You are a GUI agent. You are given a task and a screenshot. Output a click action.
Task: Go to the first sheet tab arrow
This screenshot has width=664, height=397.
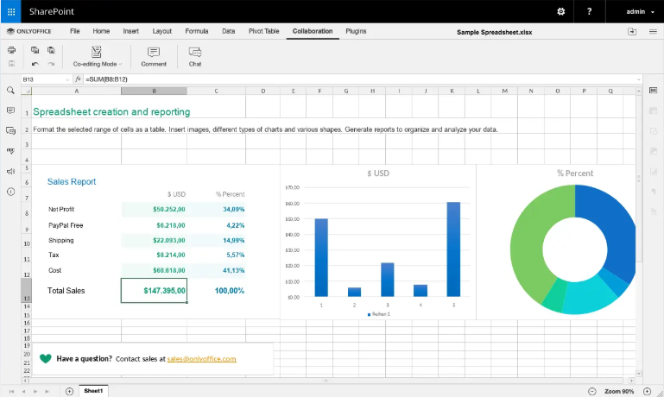tap(11, 392)
